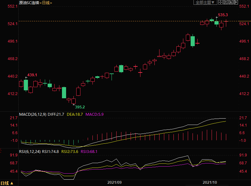Click the large green candle near 395.2 low
This screenshot has width=251, height=186.
pyautogui.click(x=64, y=93)
